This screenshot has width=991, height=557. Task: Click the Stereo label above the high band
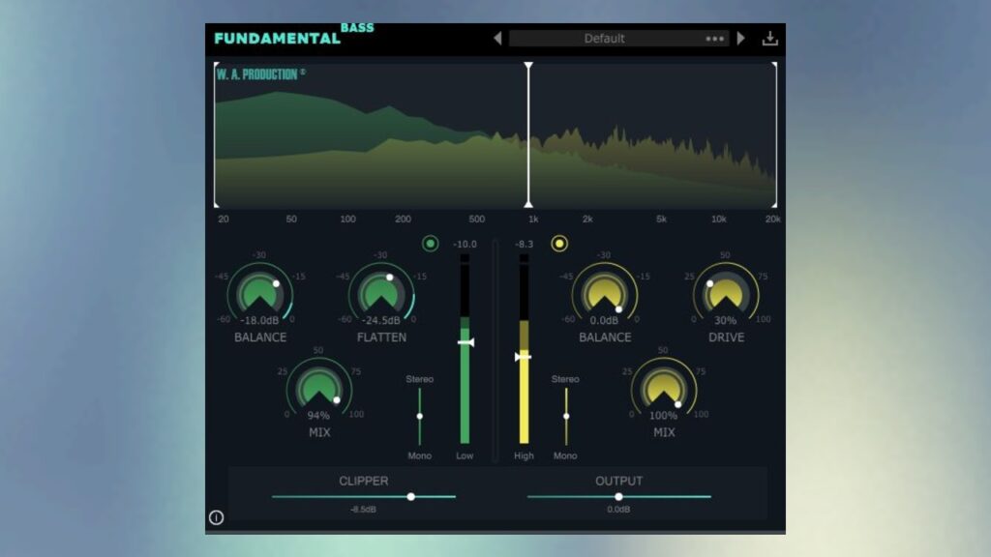[x=565, y=380]
